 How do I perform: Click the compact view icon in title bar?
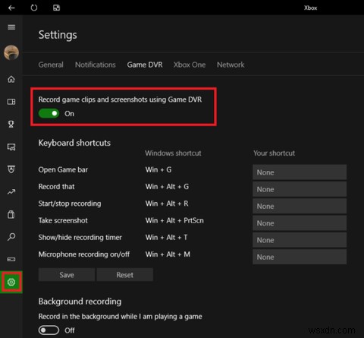[x=56, y=8]
